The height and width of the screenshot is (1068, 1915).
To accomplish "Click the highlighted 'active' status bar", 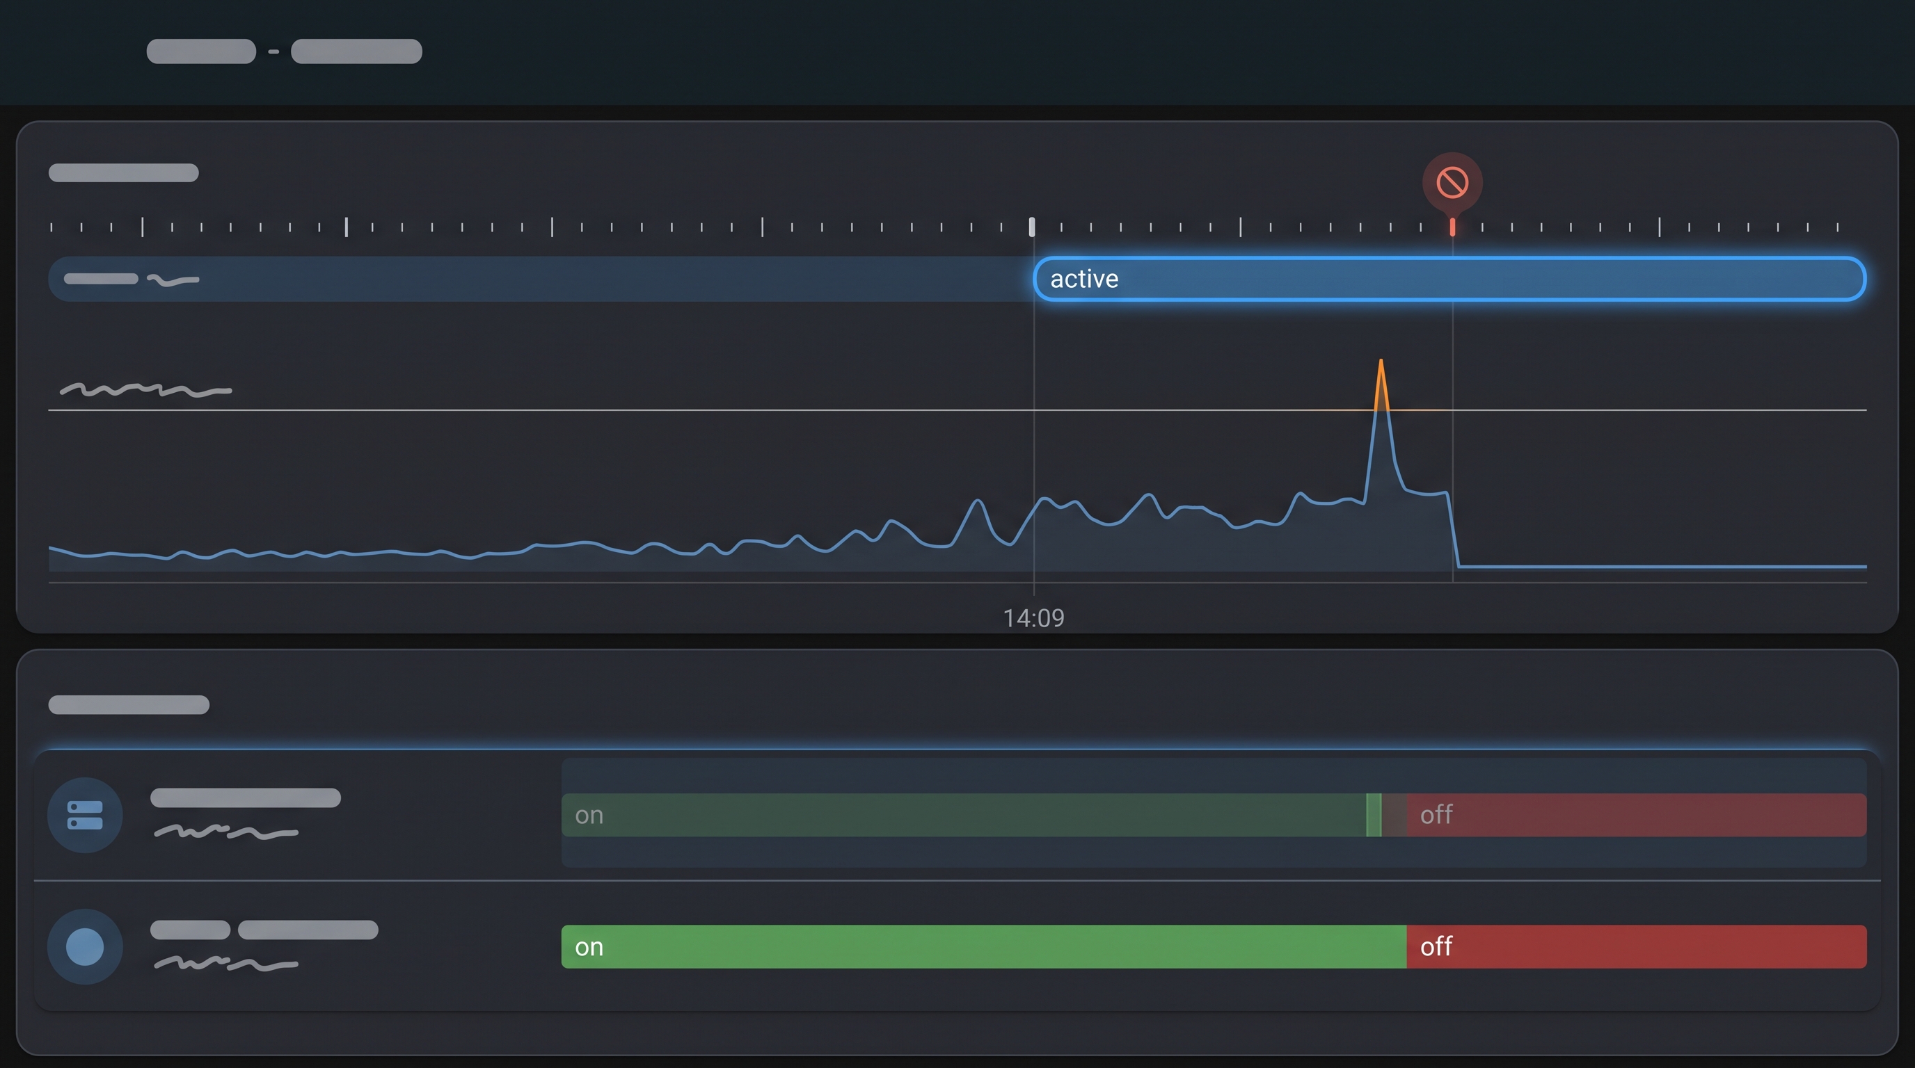I will pyautogui.click(x=1449, y=279).
